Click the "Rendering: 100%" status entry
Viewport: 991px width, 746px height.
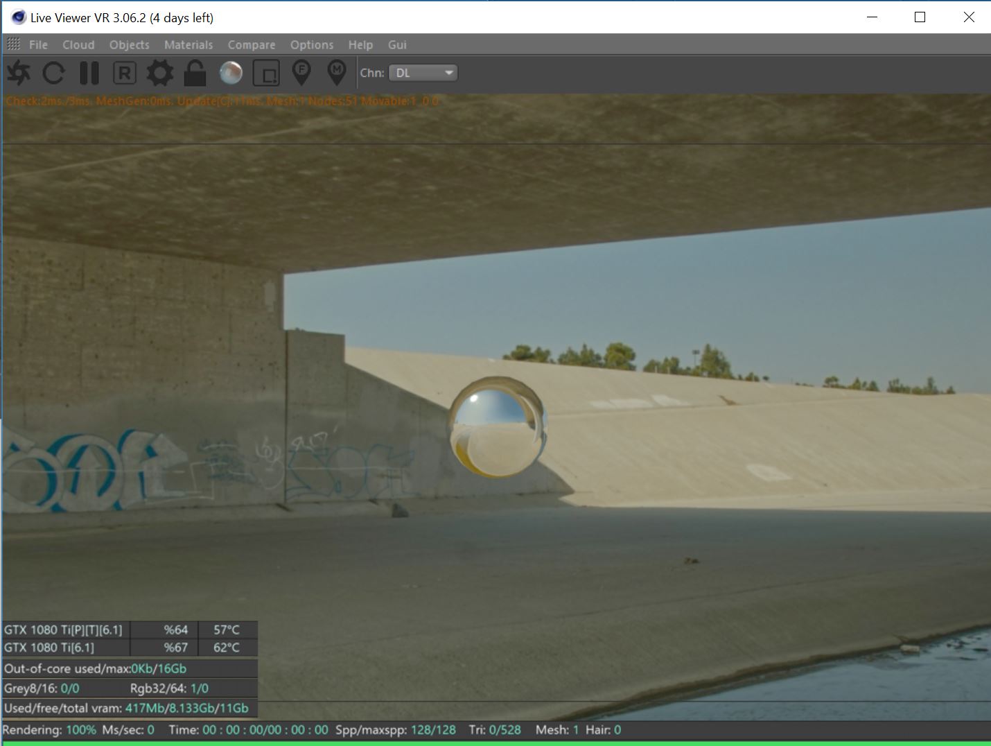pyautogui.click(x=49, y=729)
